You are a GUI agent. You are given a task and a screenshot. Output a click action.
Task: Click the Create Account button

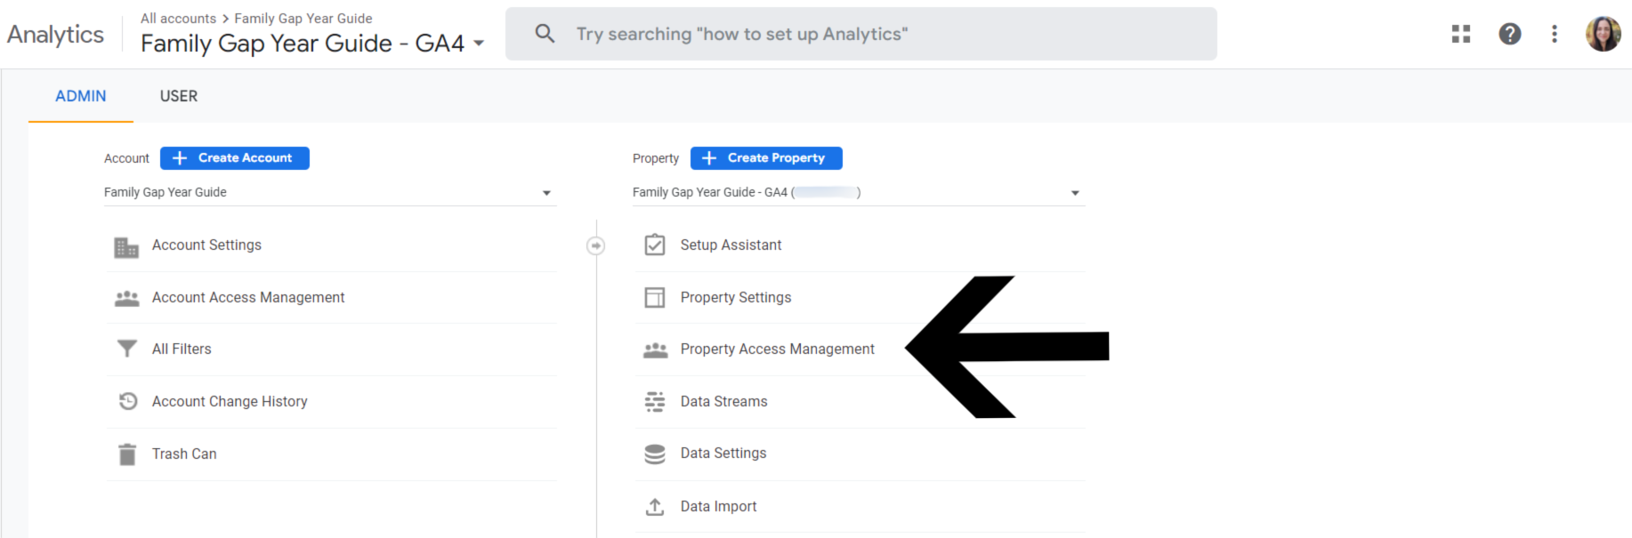[235, 158]
